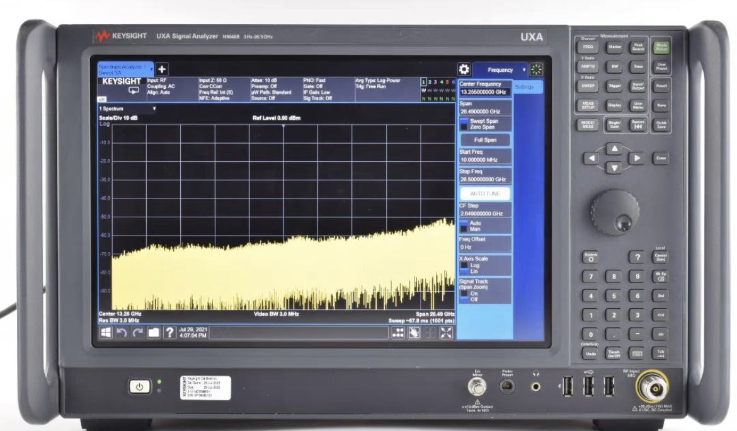737x431 pixels.
Task: Click the Windows start icon
Action: 106,333
